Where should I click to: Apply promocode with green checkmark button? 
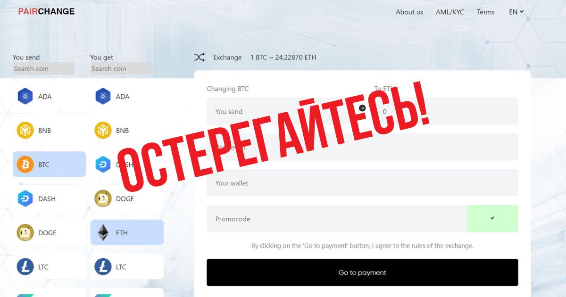tap(492, 218)
